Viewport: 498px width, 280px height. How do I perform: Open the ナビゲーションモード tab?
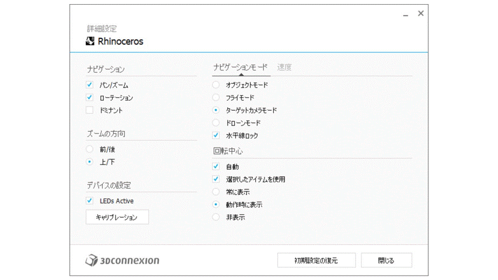[241, 67]
